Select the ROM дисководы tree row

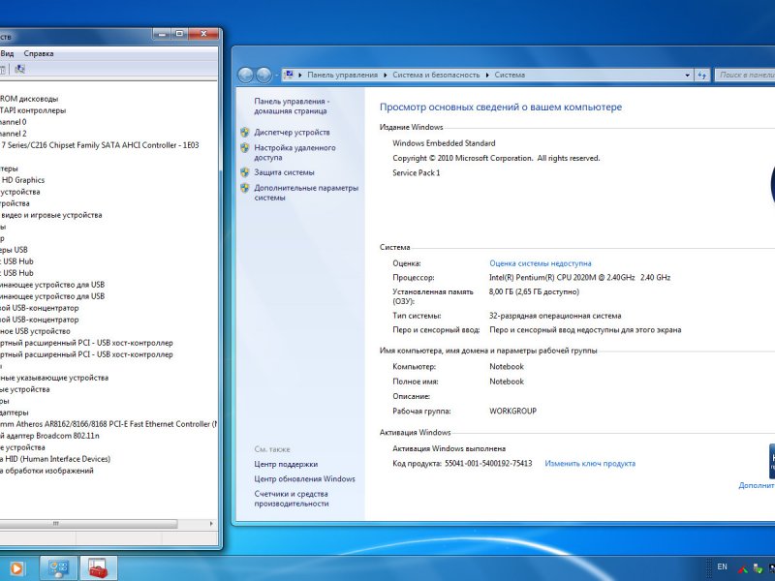[29, 99]
